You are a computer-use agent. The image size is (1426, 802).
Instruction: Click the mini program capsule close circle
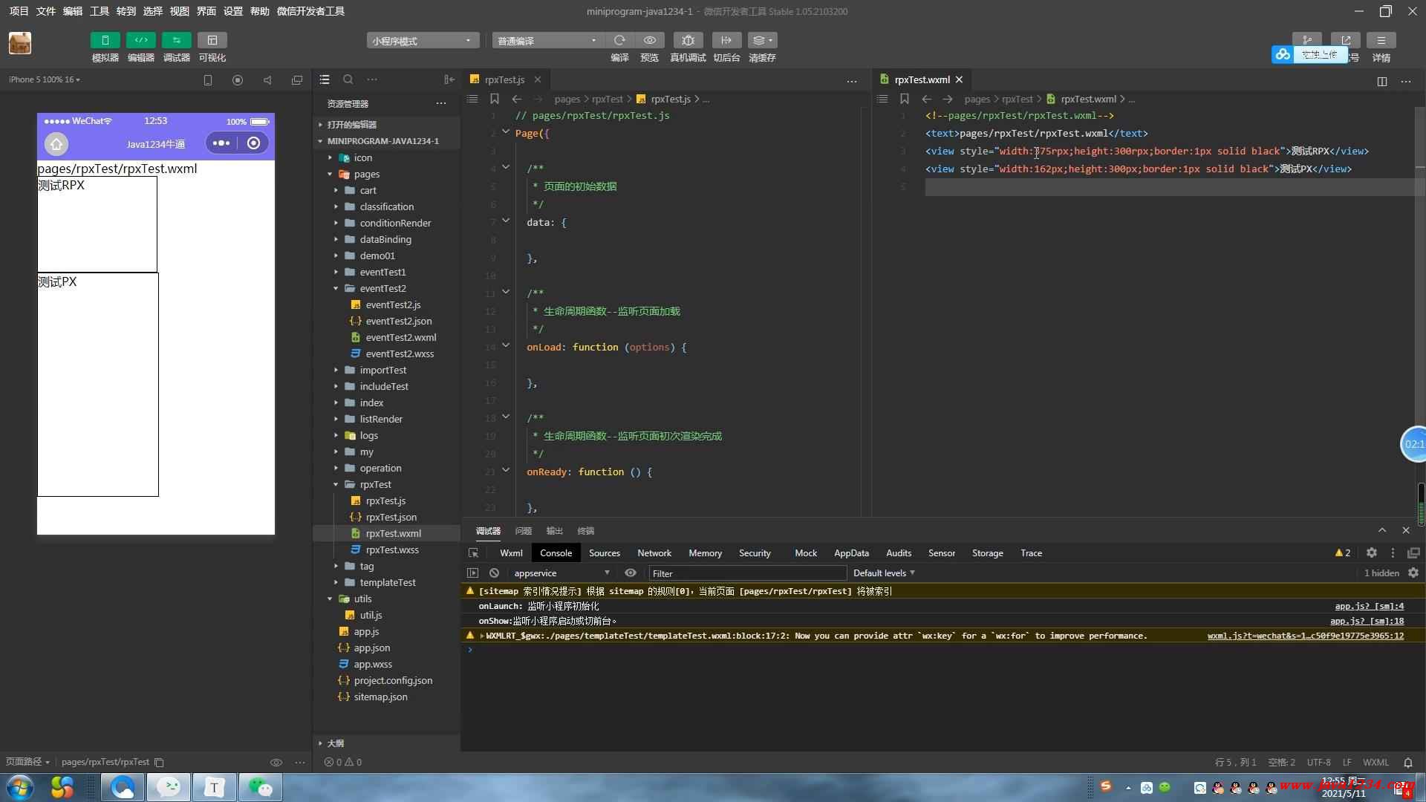253,143
